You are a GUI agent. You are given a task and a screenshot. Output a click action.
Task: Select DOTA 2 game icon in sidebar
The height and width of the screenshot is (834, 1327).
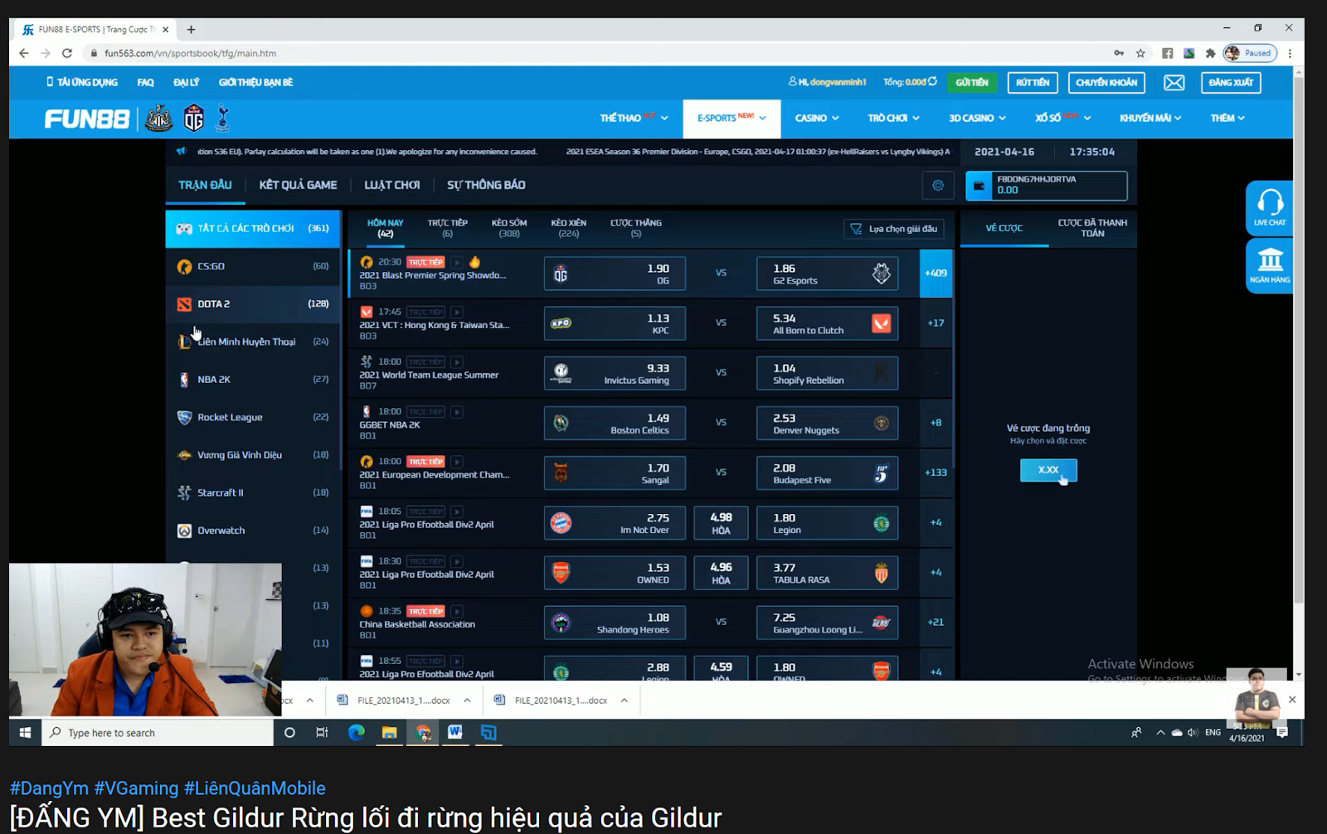(184, 304)
